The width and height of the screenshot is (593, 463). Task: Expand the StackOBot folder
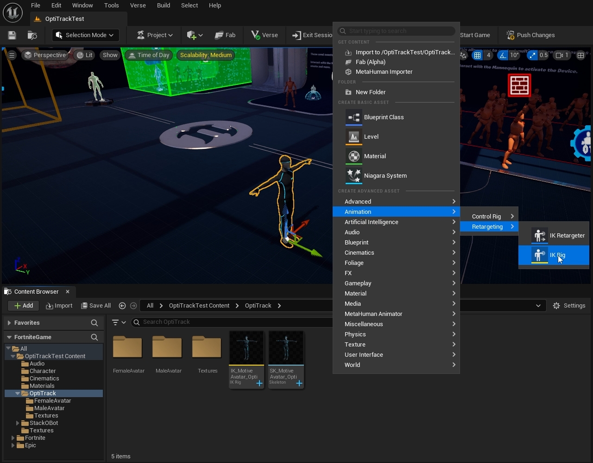click(x=18, y=423)
